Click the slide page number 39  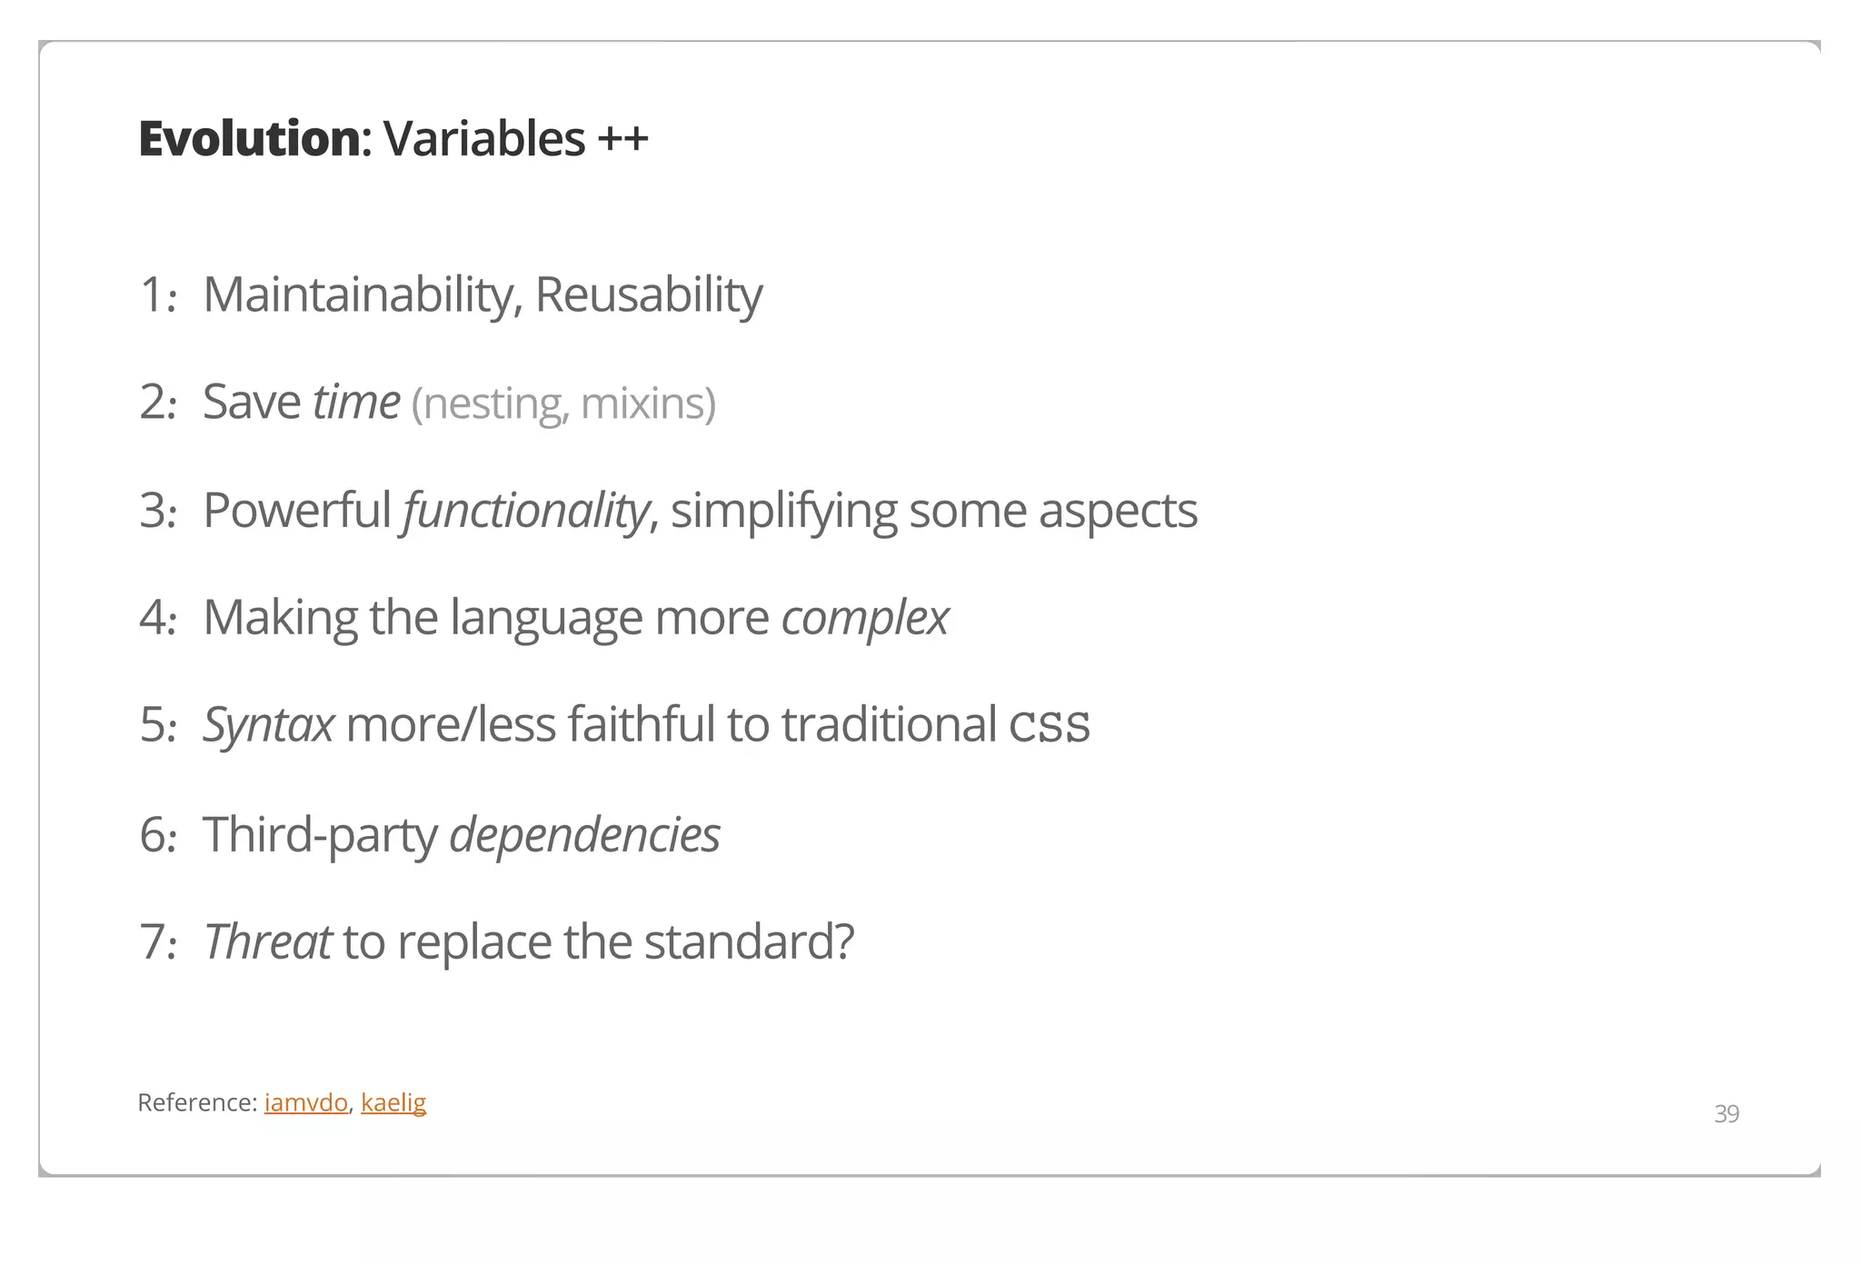[x=1726, y=1113]
